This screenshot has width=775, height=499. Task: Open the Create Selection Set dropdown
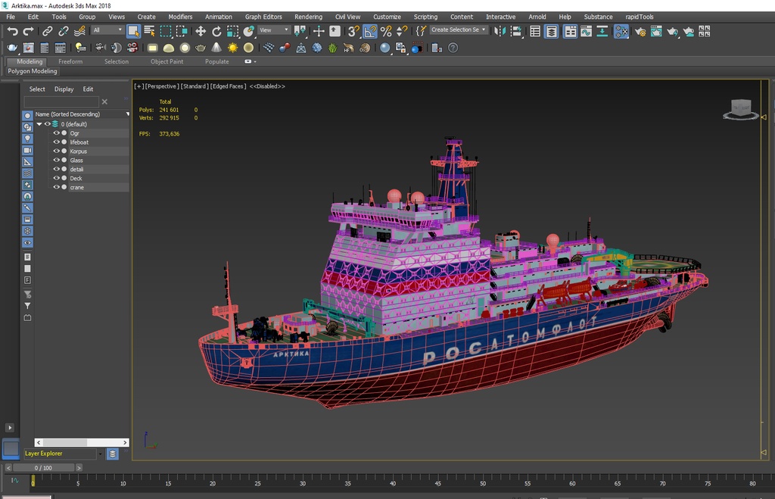click(458, 30)
